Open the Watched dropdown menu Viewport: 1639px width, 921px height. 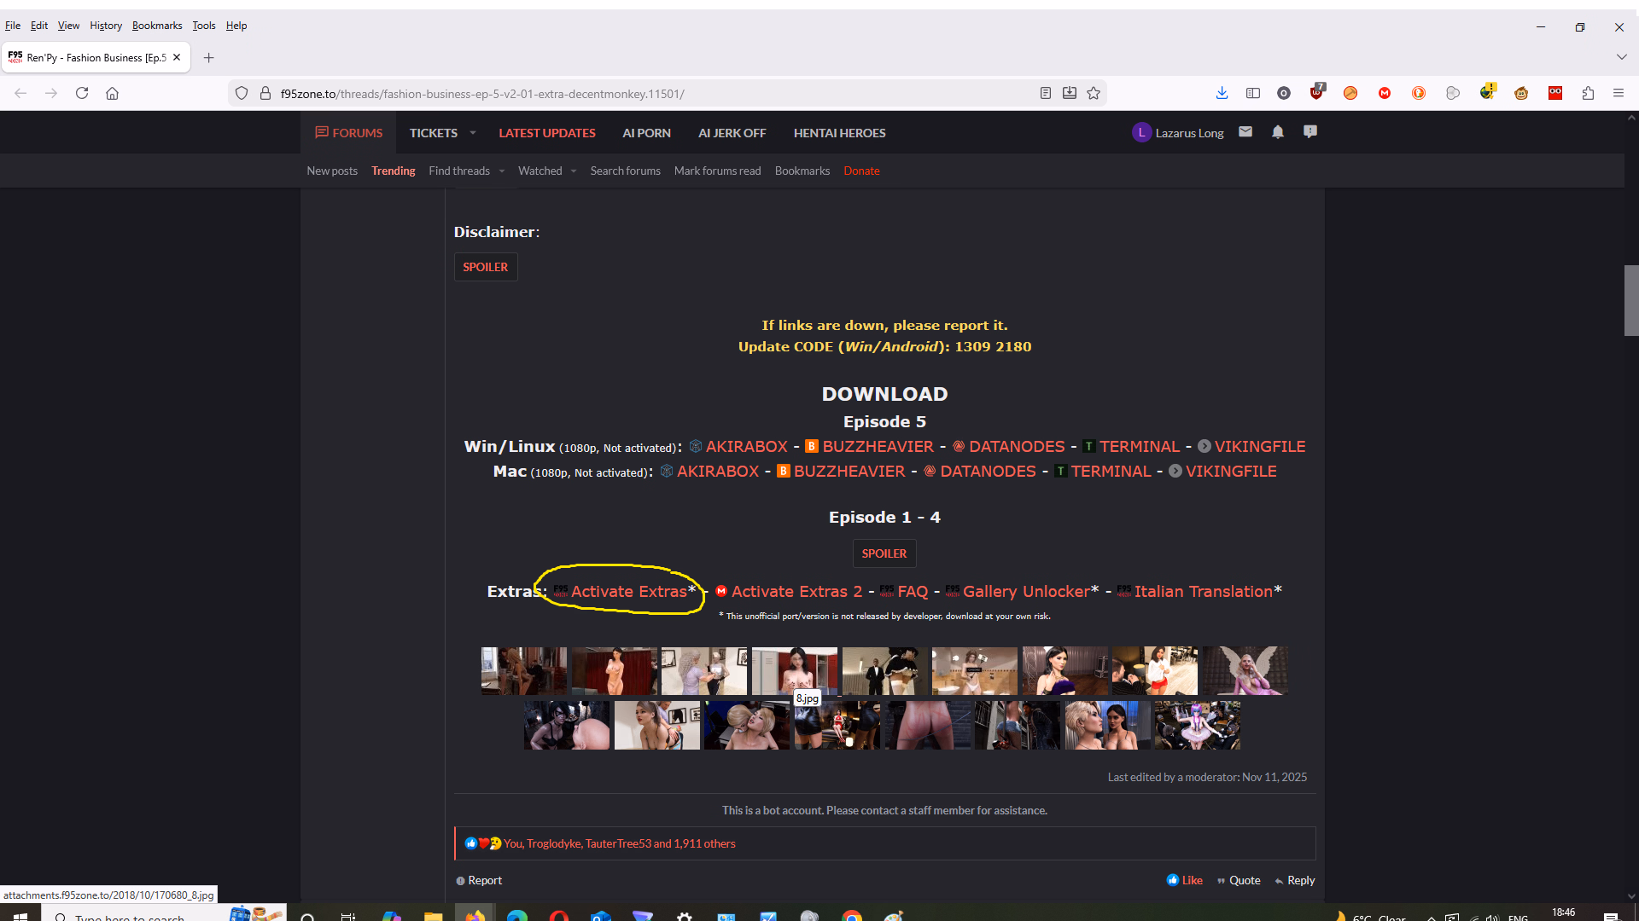[x=574, y=171]
